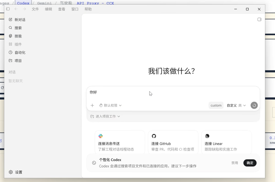
Task: Open the 连接 Linear card
Action: [x=227, y=142]
